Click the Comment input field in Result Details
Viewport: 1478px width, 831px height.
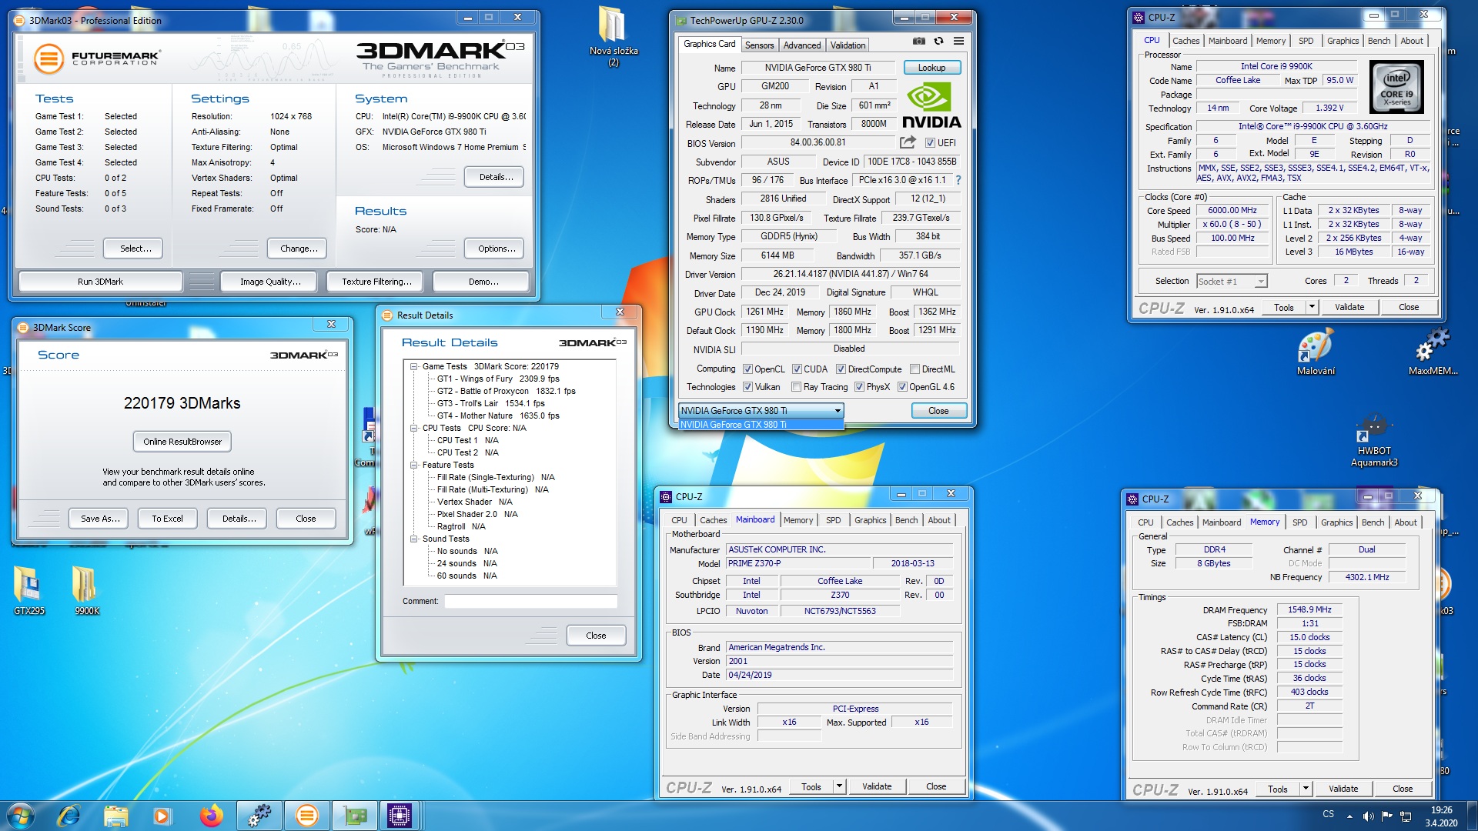tap(530, 601)
